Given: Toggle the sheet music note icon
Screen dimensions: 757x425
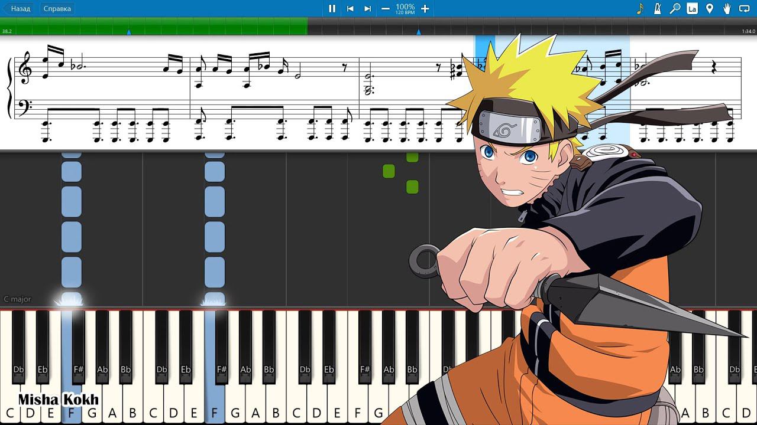Looking at the screenshot, I should [640, 8].
